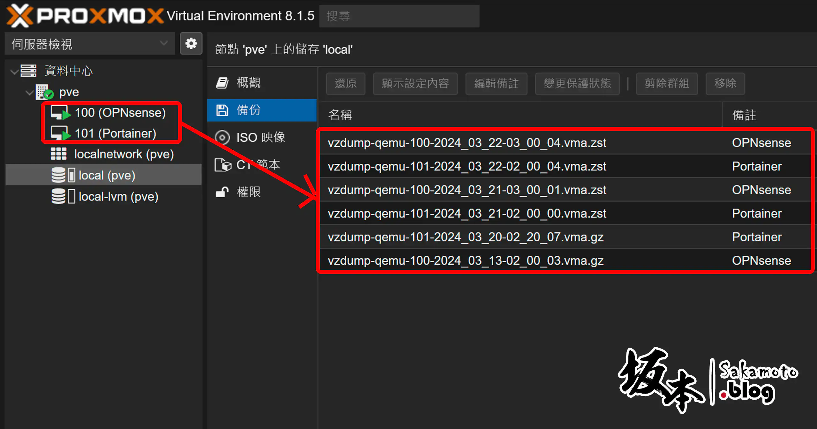Open localnetwork (pve) grid icon
817x429 pixels.
59,154
